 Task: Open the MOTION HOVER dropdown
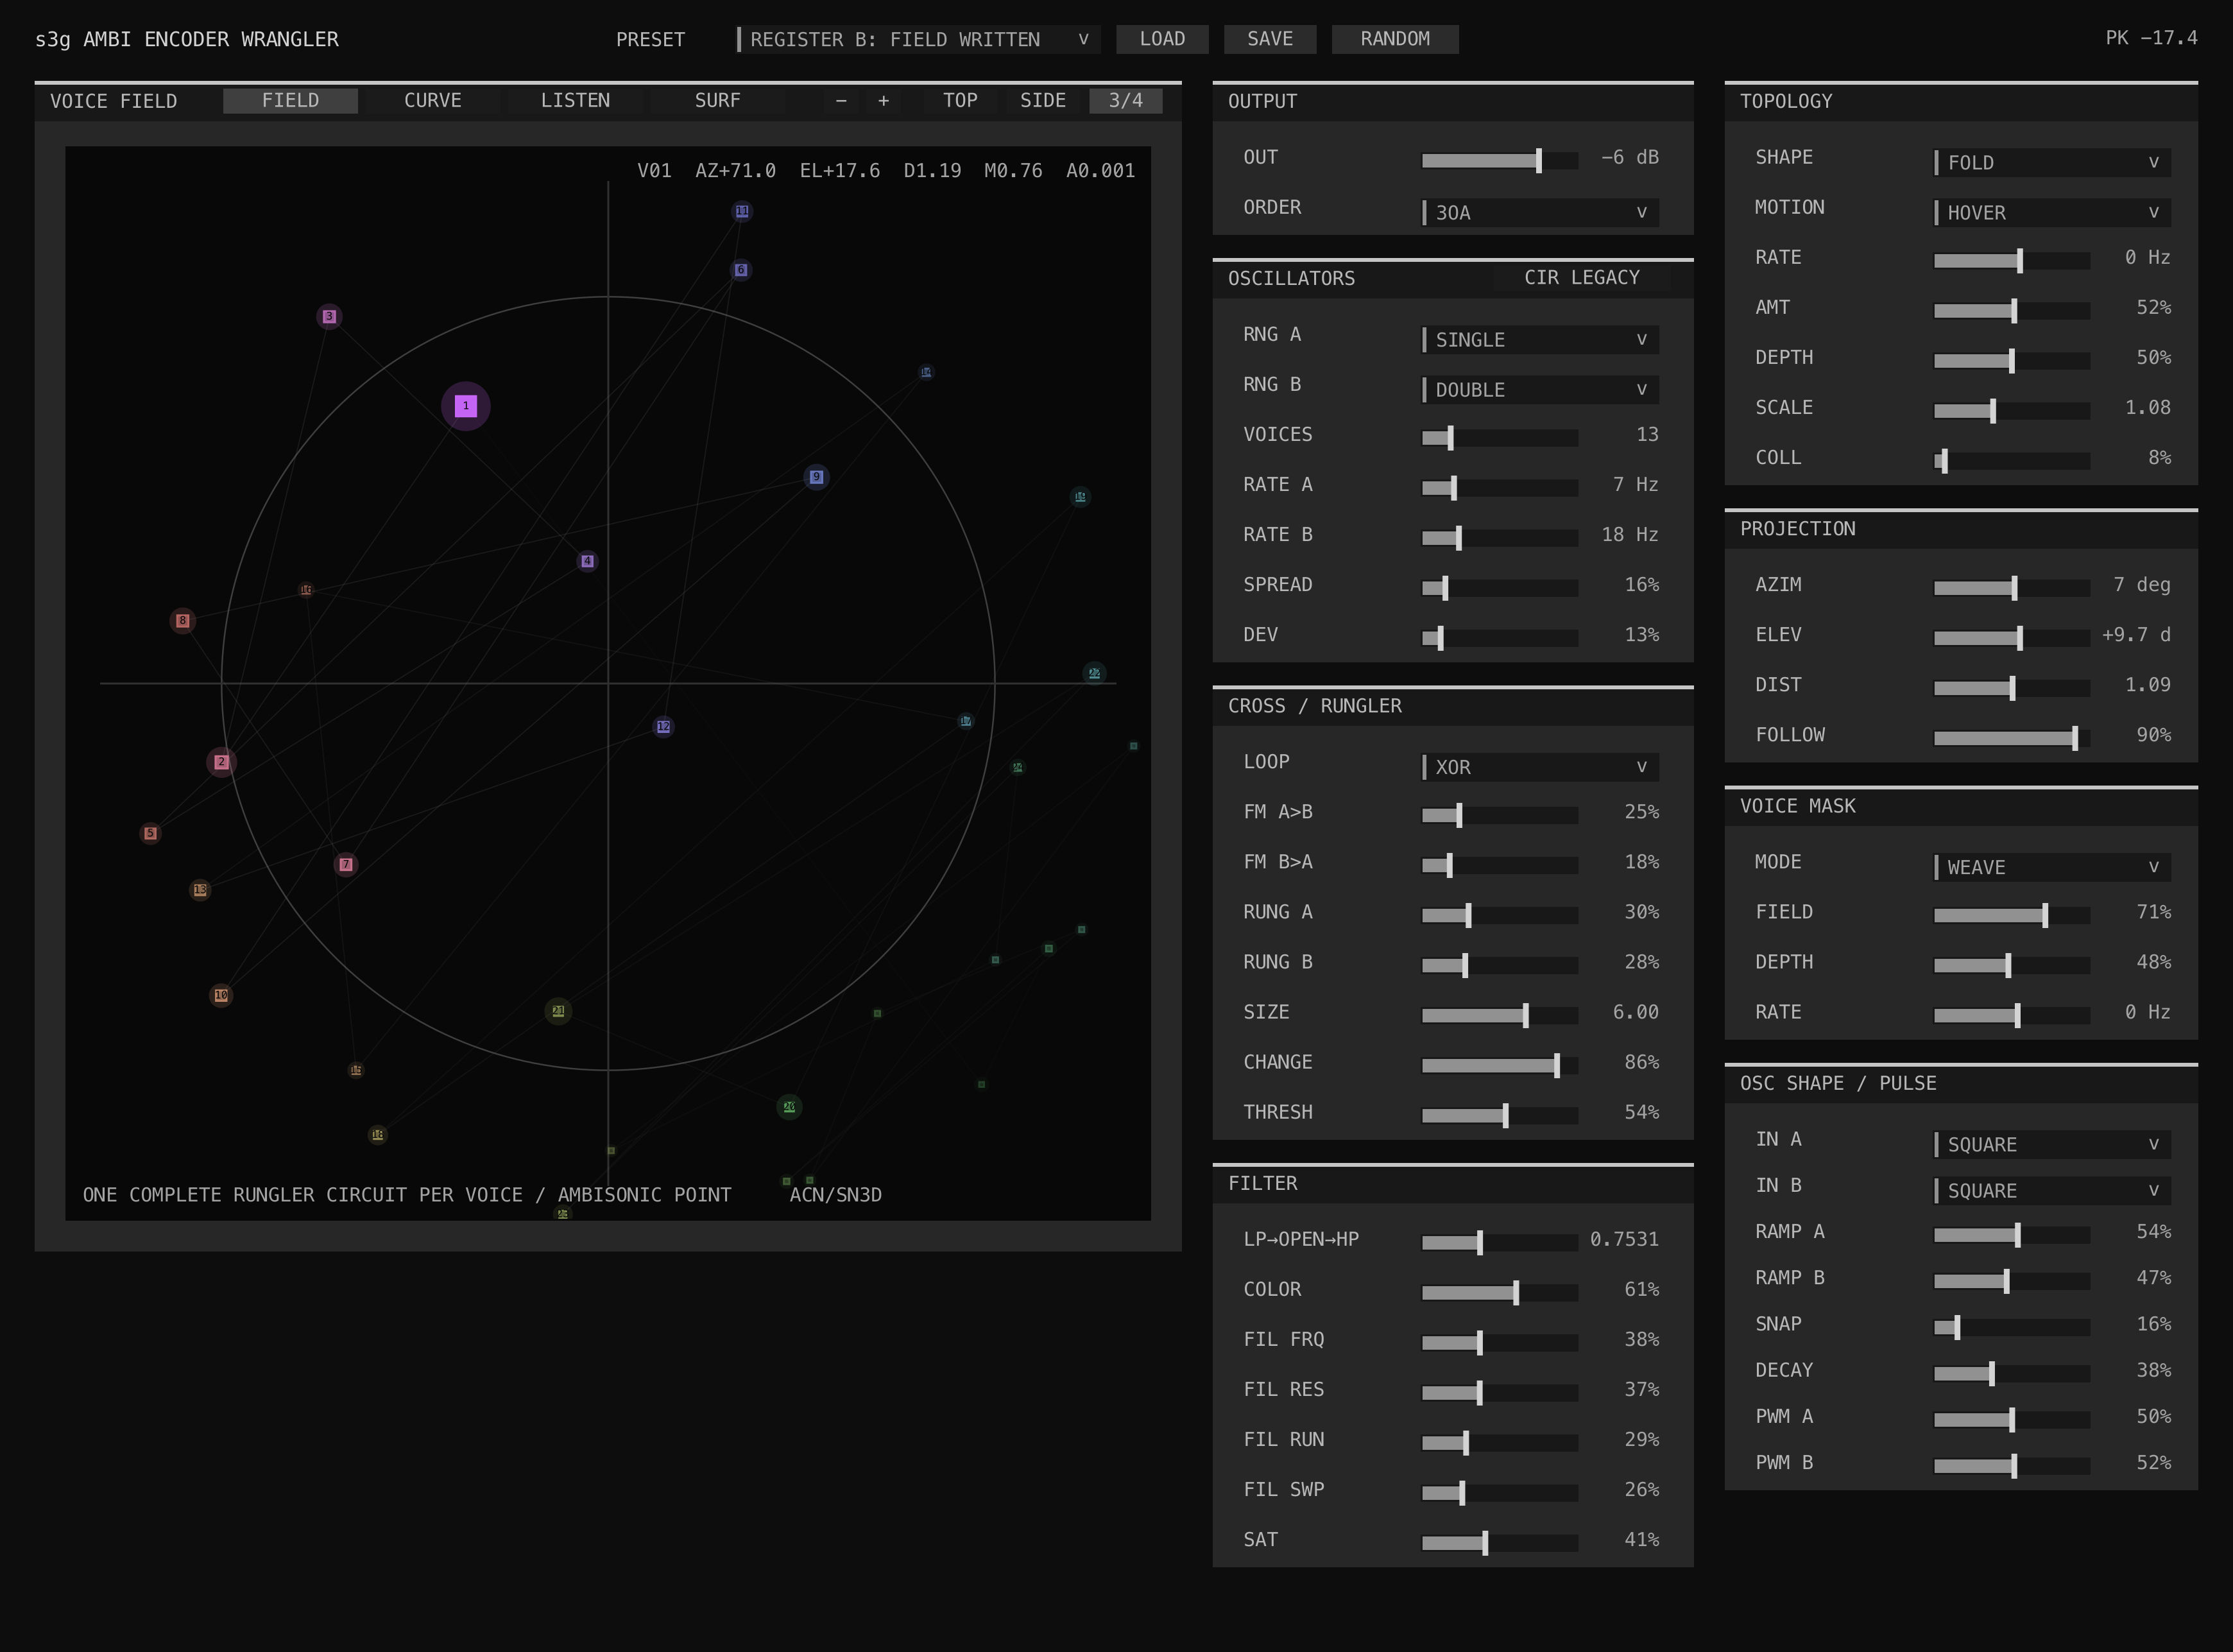coord(2052,212)
